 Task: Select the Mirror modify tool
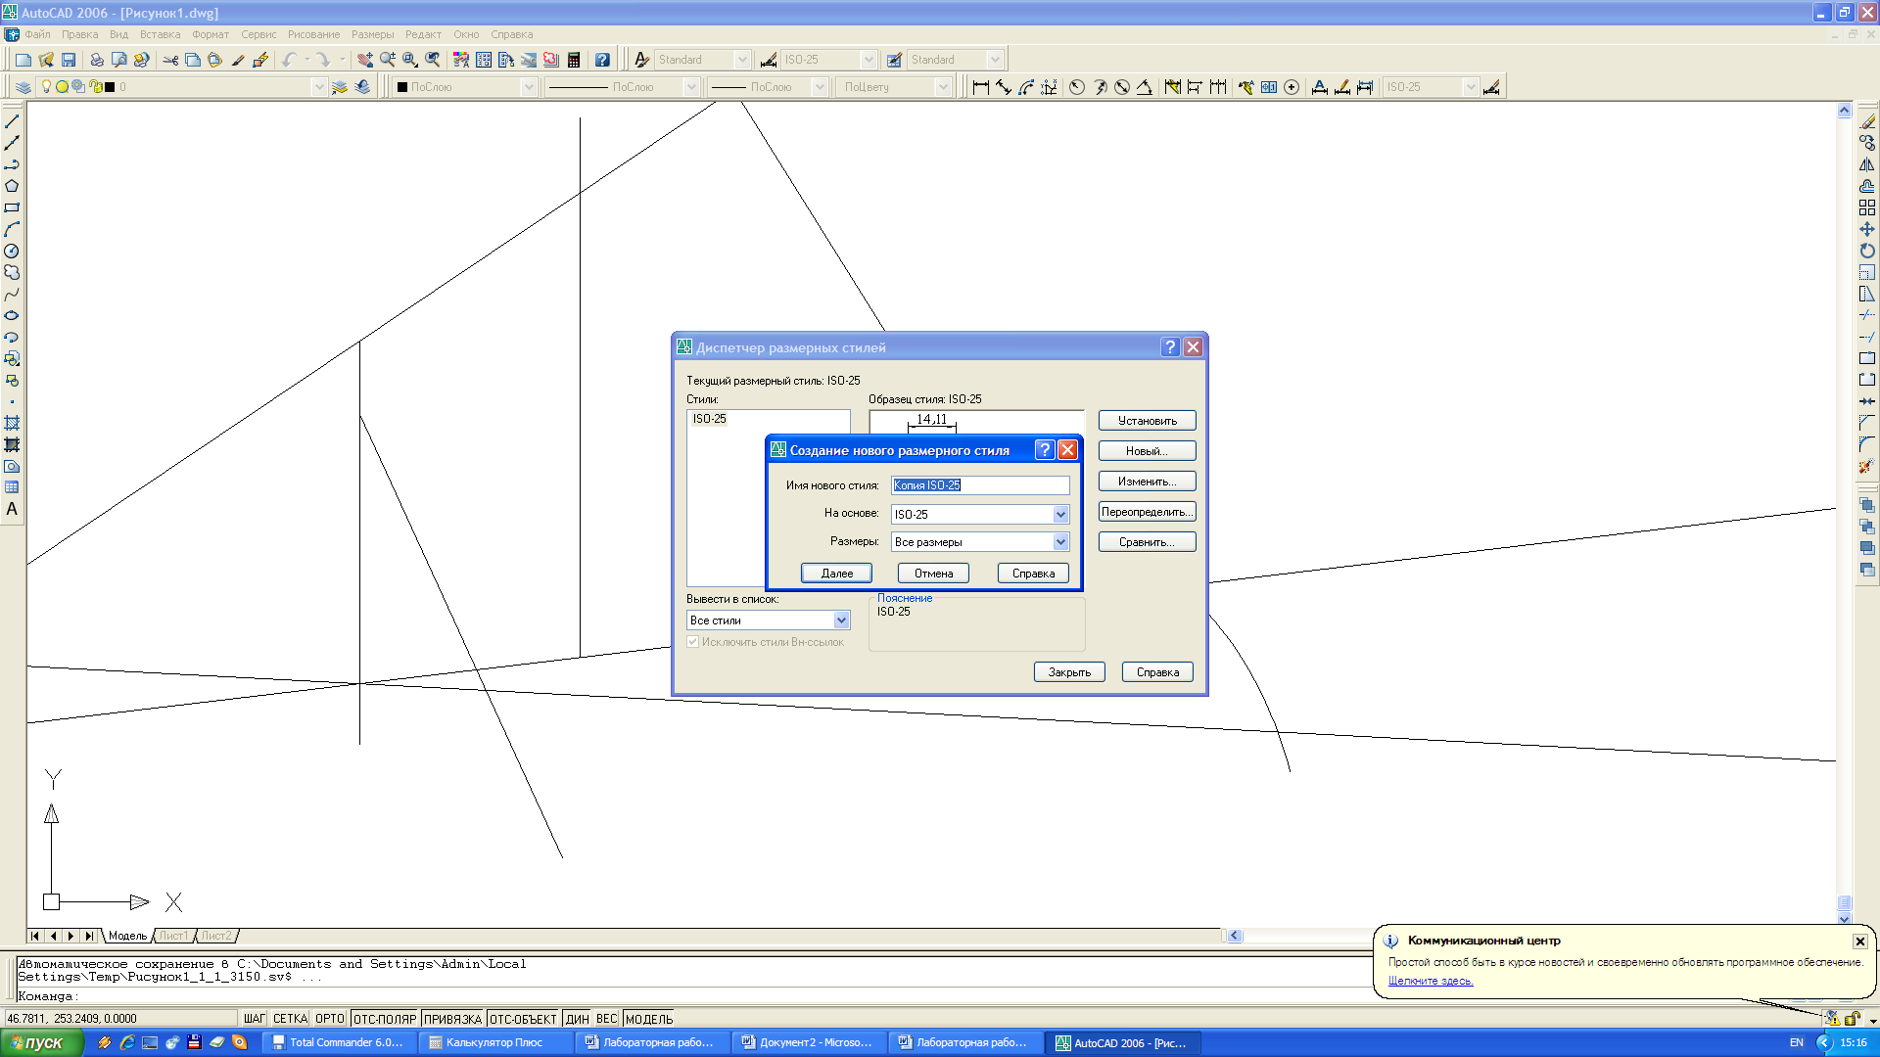pyautogui.click(x=1867, y=164)
